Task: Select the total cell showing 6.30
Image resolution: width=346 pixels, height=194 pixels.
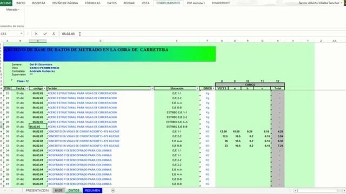Action: coord(277,141)
